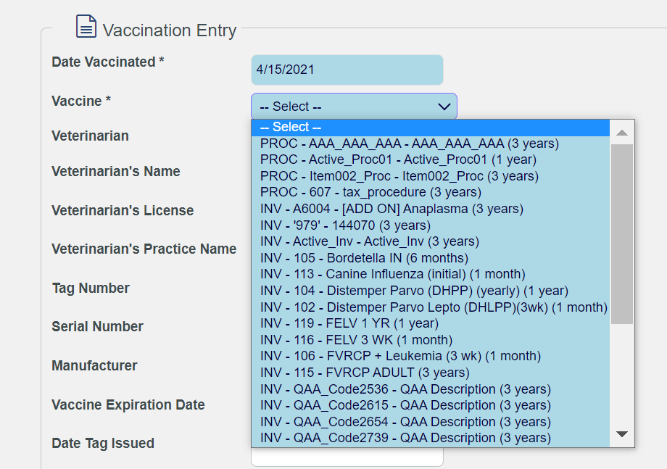Pick INV - 105 Bordetella IN (6 months)
The width and height of the screenshot is (667, 469).
431,258
